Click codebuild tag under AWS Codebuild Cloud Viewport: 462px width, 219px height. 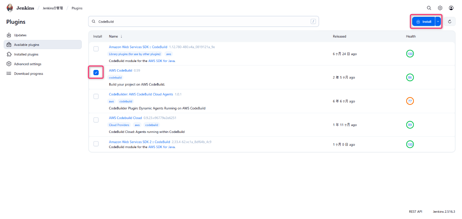click(152, 125)
